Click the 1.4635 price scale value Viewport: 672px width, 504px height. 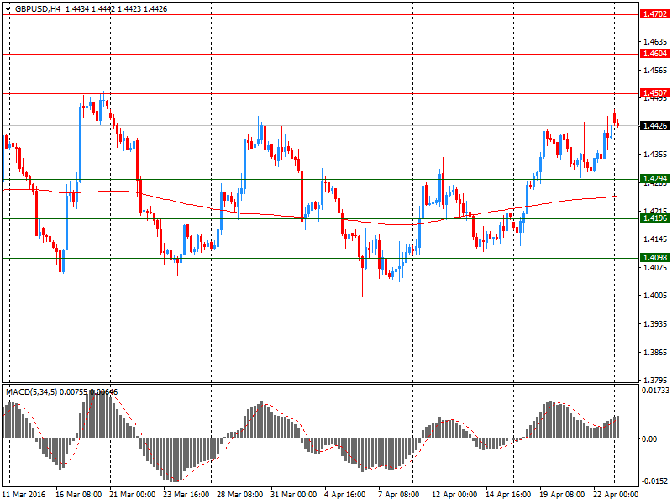point(655,42)
